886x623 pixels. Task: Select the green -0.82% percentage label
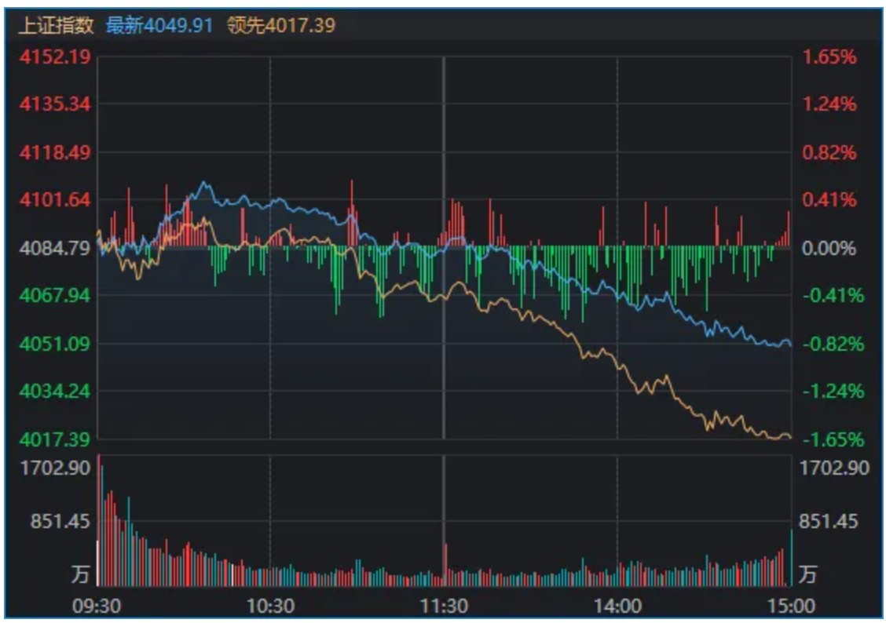(829, 344)
